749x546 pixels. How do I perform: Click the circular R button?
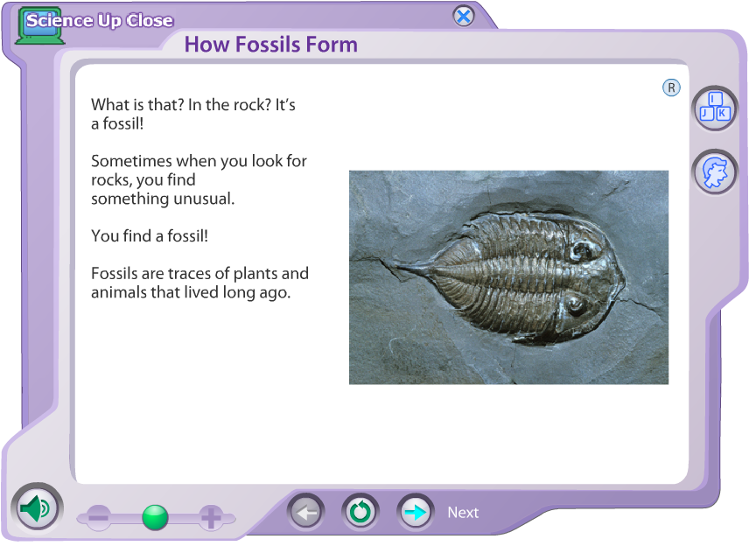click(x=671, y=87)
